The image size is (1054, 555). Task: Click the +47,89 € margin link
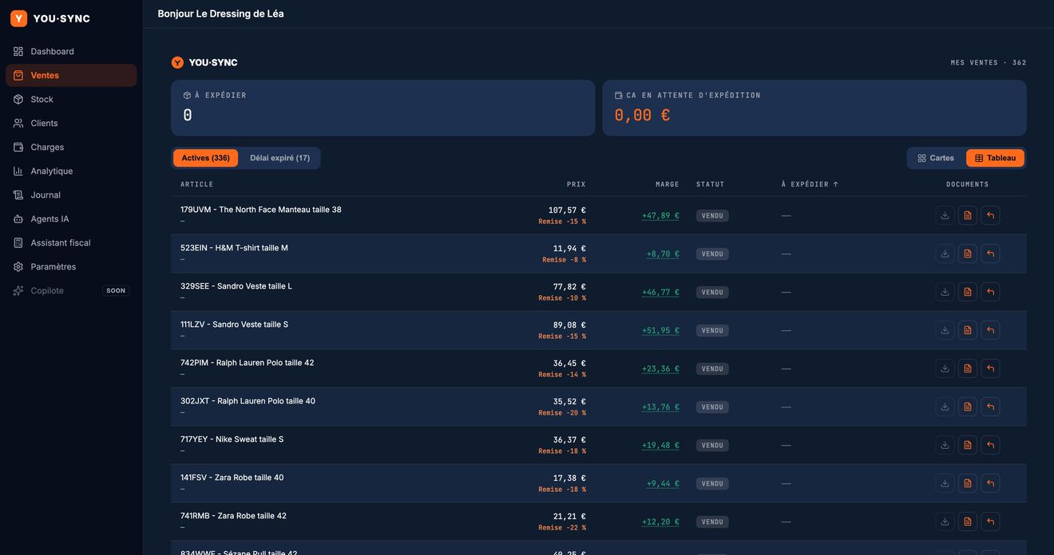(x=660, y=215)
